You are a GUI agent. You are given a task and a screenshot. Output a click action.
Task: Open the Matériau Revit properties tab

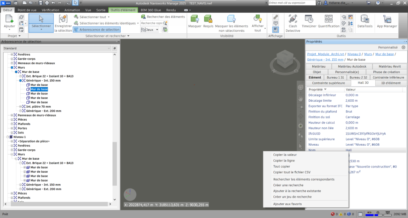click(390, 66)
